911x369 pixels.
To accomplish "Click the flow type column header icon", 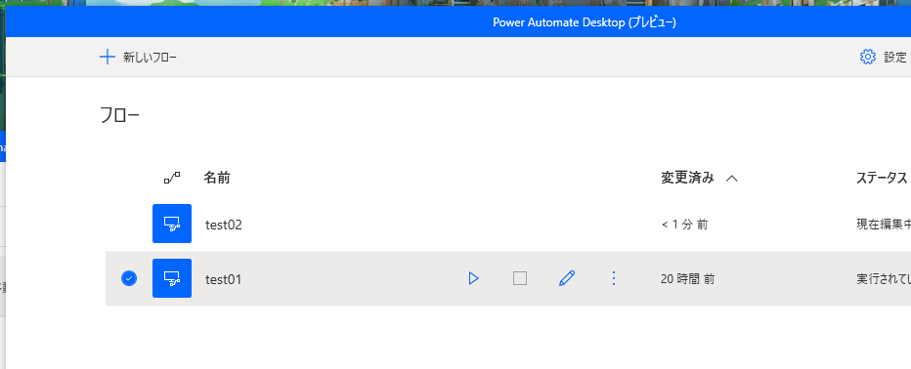I will pyautogui.click(x=172, y=178).
